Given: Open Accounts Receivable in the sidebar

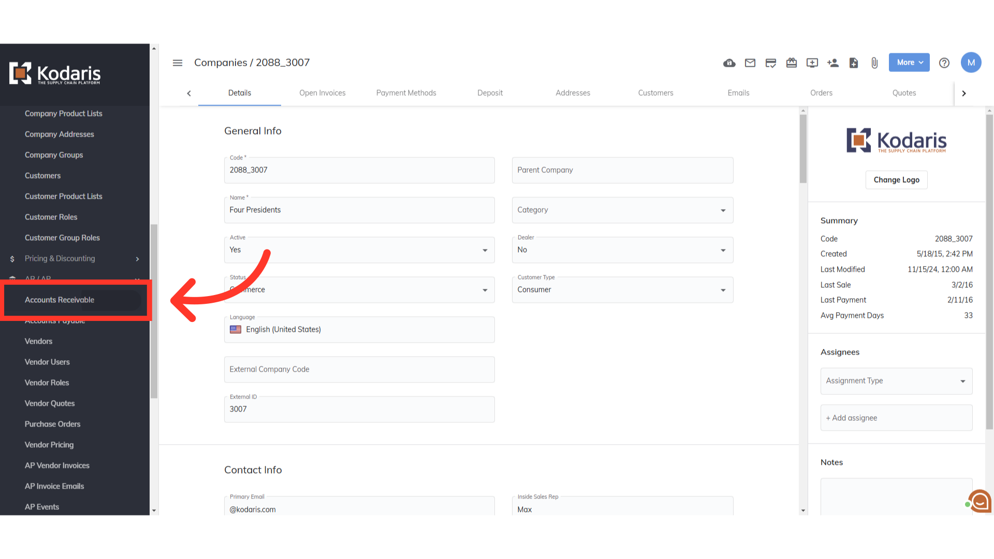Looking at the screenshot, I should point(60,300).
